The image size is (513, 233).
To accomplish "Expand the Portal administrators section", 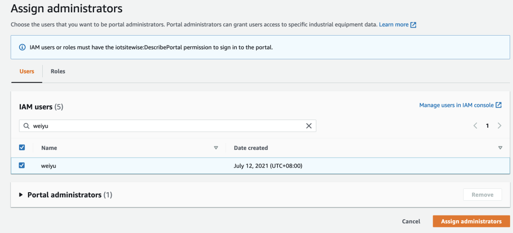I will 20,195.
